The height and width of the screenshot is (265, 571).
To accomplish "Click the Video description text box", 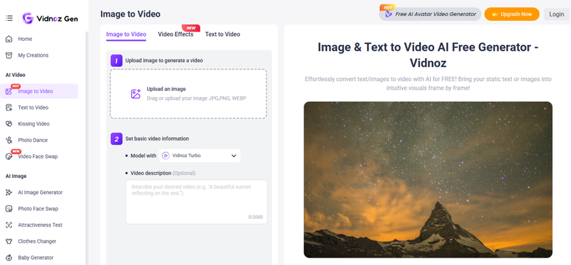I will point(197,201).
